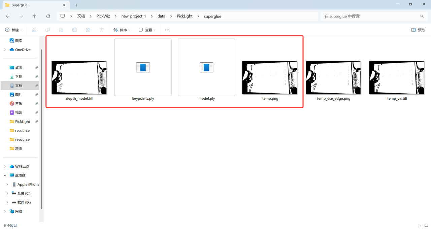Click the search box for superglue

pos(370,16)
